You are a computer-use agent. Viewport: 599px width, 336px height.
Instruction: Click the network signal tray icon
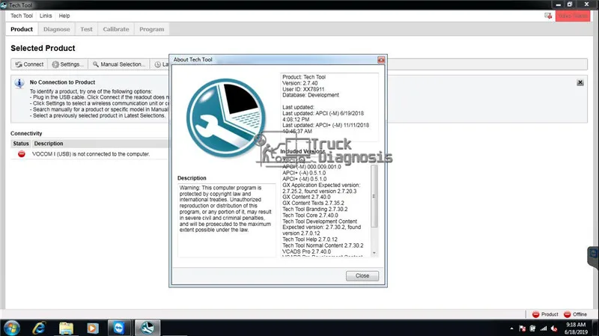tap(544, 329)
